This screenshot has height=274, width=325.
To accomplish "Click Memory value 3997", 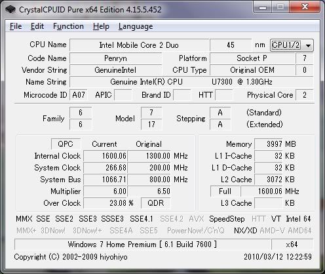I will [269, 144].
